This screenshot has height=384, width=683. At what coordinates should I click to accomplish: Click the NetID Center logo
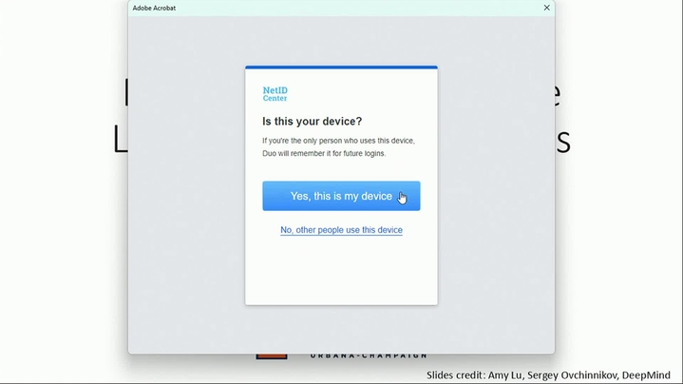pos(275,94)
